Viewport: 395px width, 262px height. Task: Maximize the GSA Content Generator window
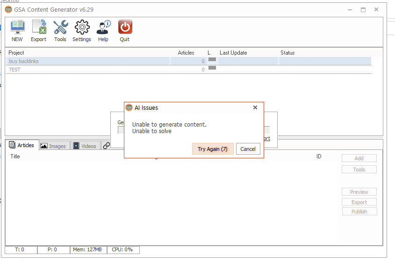pos(363,9)
